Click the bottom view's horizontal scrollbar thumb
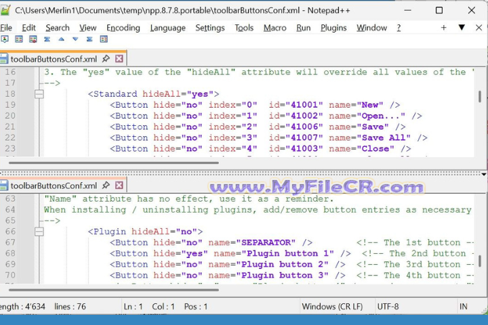488x325 pixels. coord(114,290)
